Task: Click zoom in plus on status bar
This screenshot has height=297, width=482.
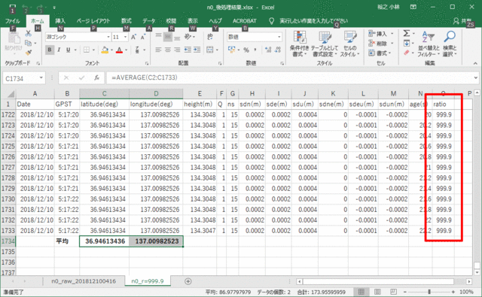Action: (453, 292)
